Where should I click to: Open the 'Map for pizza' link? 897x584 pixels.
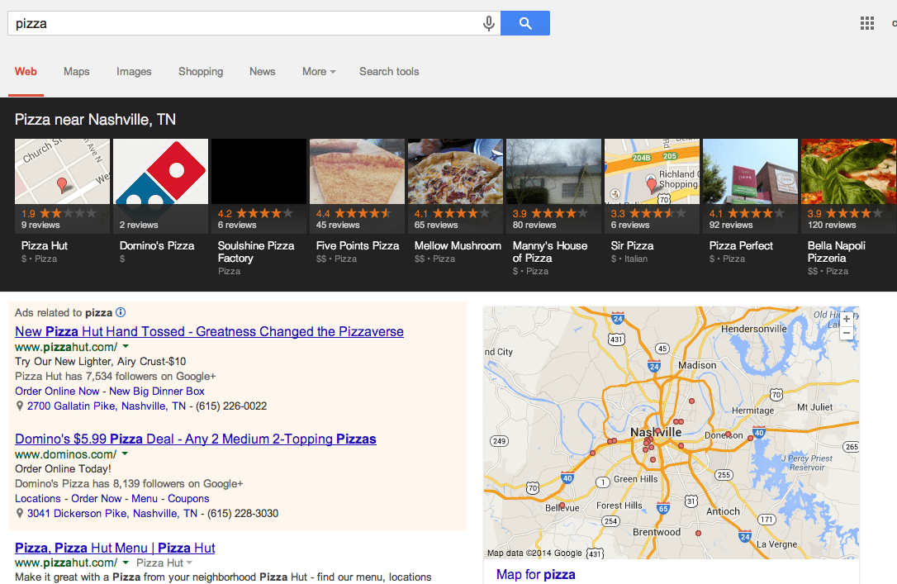coord(535,574)
